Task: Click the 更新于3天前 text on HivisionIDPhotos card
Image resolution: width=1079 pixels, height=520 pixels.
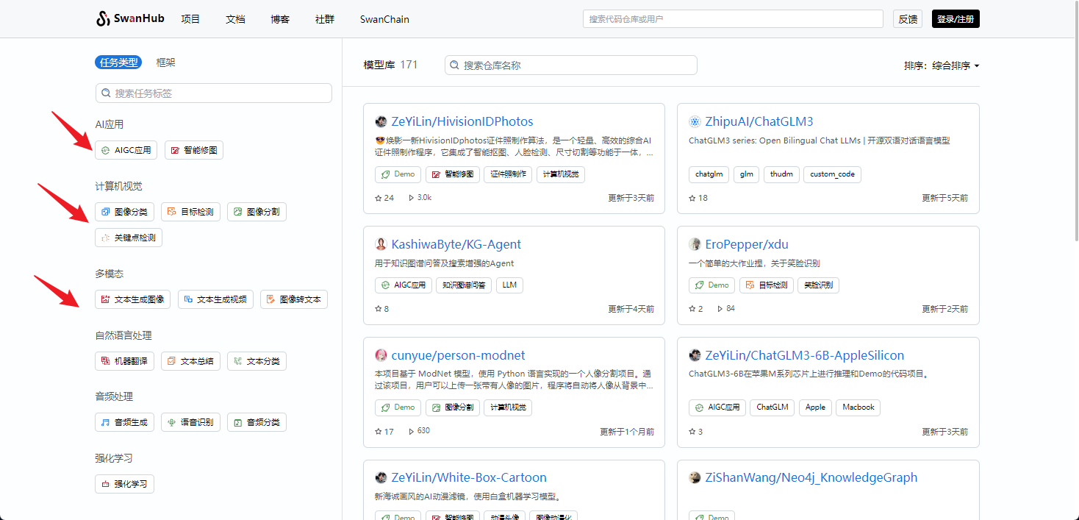Action: tap(631, 198)
